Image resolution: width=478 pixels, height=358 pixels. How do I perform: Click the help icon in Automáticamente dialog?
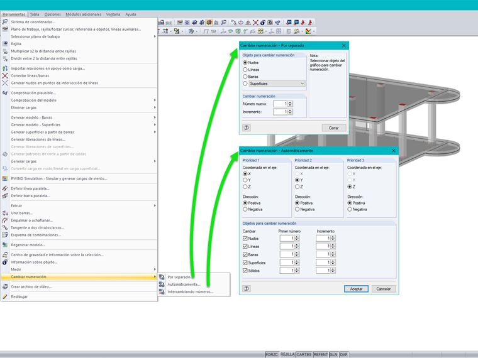tap(247, 288)
